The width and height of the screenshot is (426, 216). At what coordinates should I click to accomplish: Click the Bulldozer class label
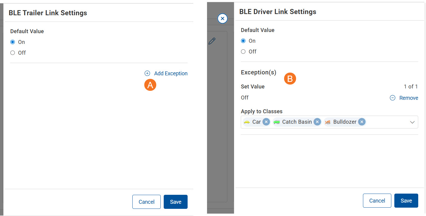click(x=345, y=122)
